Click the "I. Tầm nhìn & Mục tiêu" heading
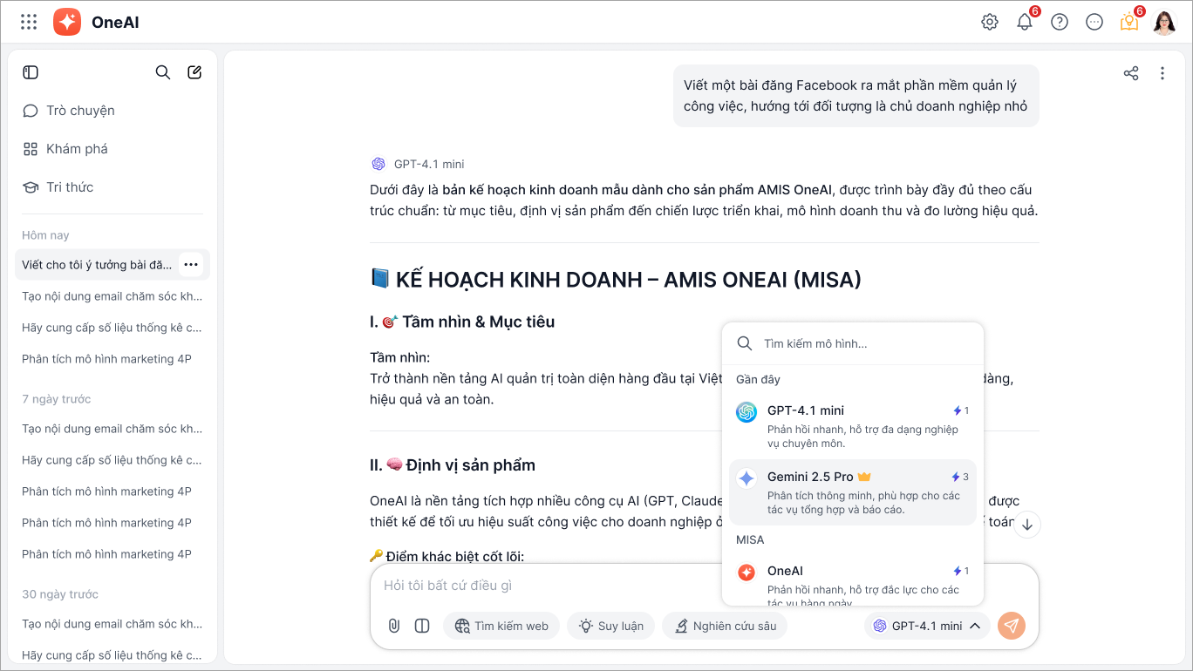Image resolution: width=1193 pixels, height=671 pixels. coord(462,322)
